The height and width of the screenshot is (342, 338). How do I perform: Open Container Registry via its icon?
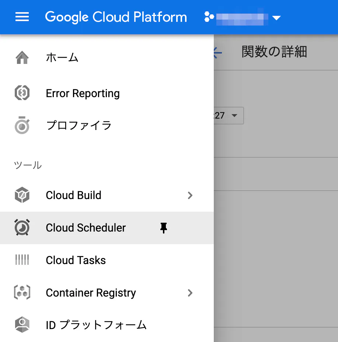pos(22,293)
